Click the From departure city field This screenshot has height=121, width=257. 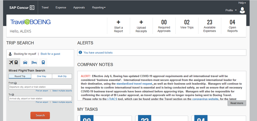[40, 87]
